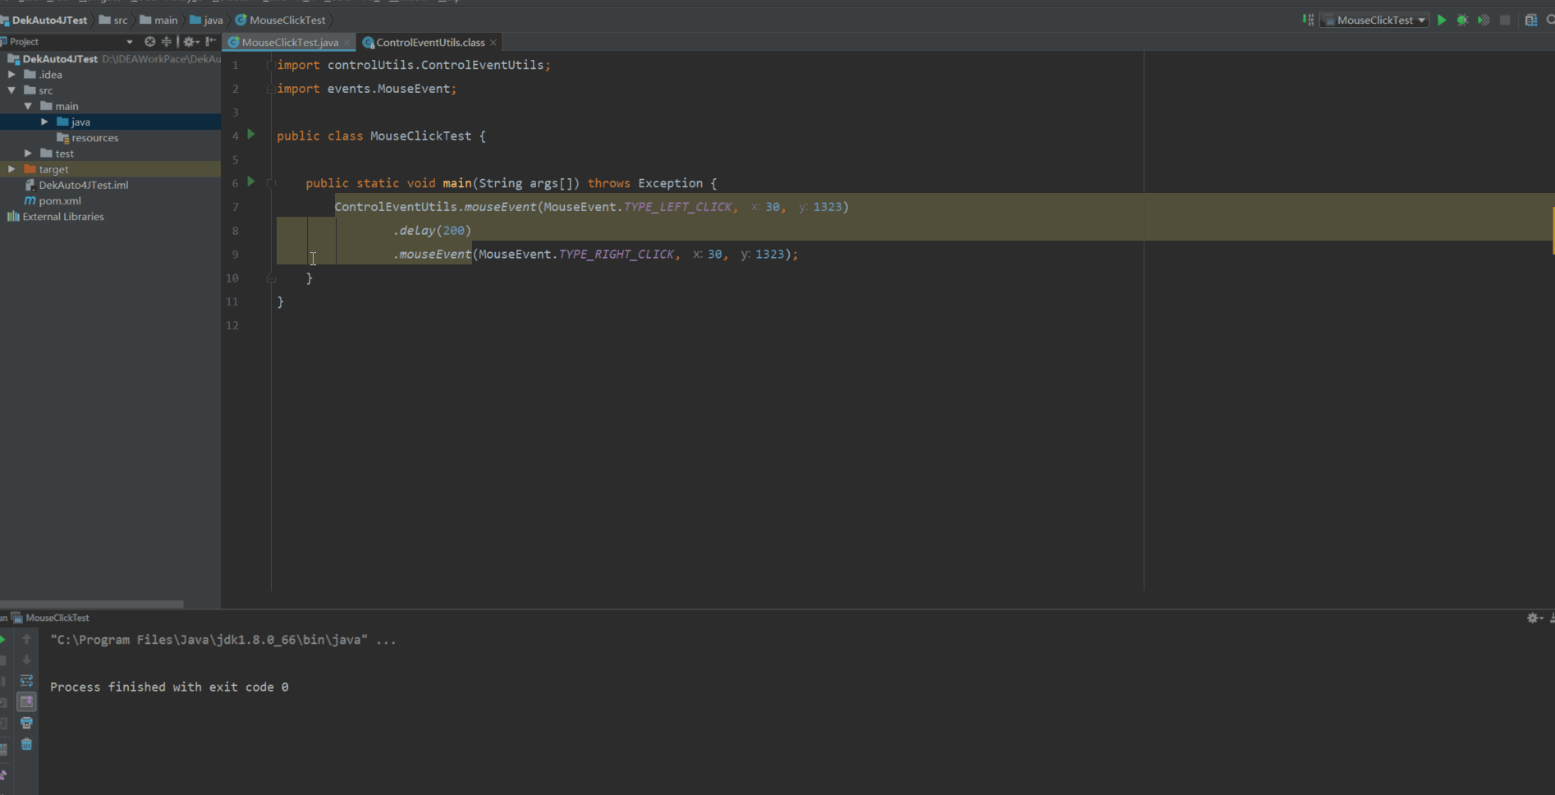Expand the .idea folder
Screen dimensions: 1555x795
11,74
